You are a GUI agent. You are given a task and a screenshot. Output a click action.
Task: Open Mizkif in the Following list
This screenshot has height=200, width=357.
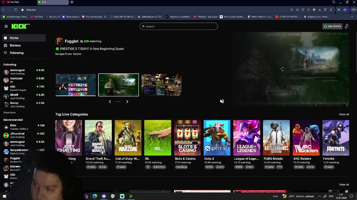[x=24, y=96]
